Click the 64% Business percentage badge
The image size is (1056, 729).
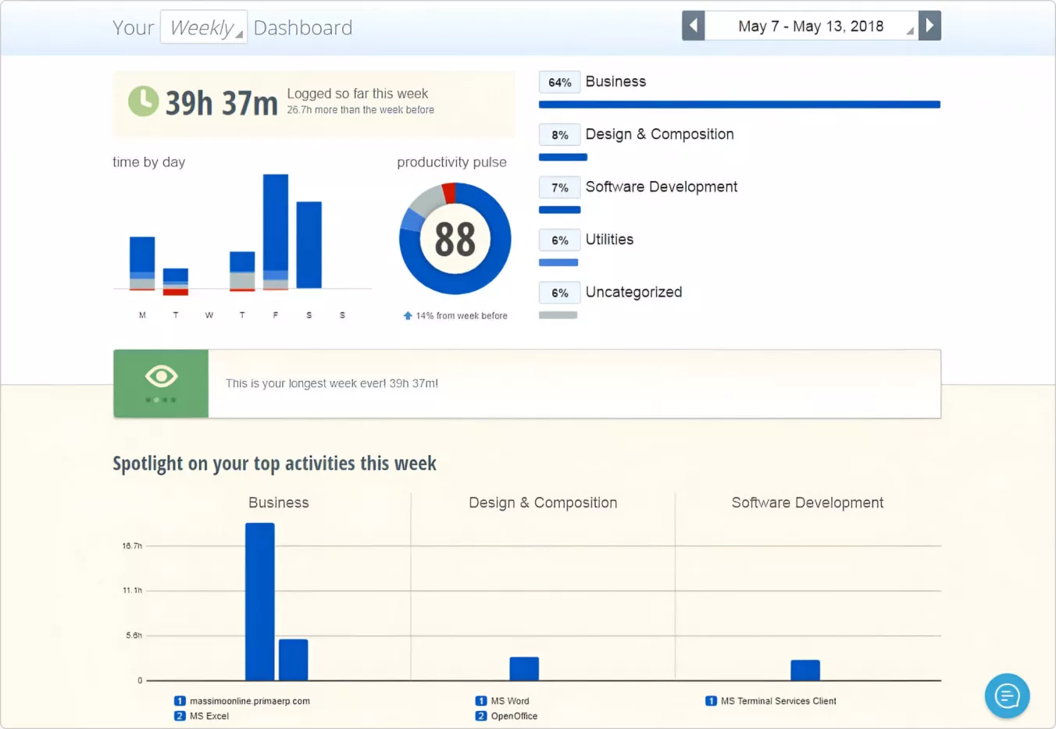(x=559, y=82)
